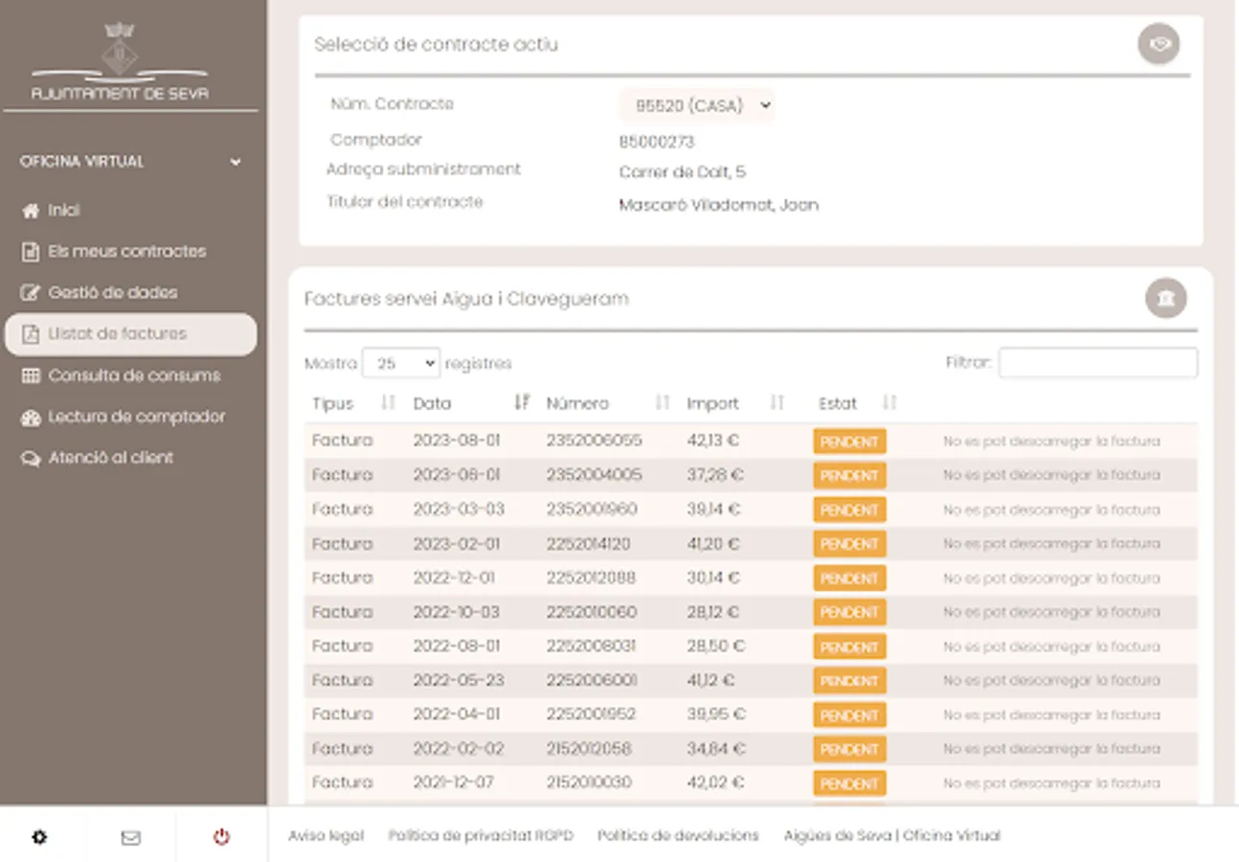Sort invoices by Data column
Screen dimensions: 1239x862
(x=521, y=403)
